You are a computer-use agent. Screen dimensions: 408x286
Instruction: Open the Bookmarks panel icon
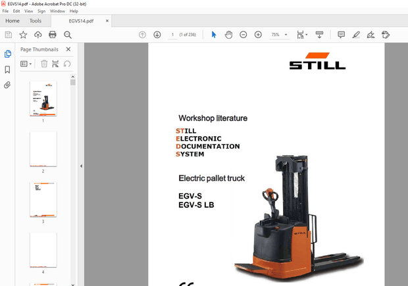7,70
